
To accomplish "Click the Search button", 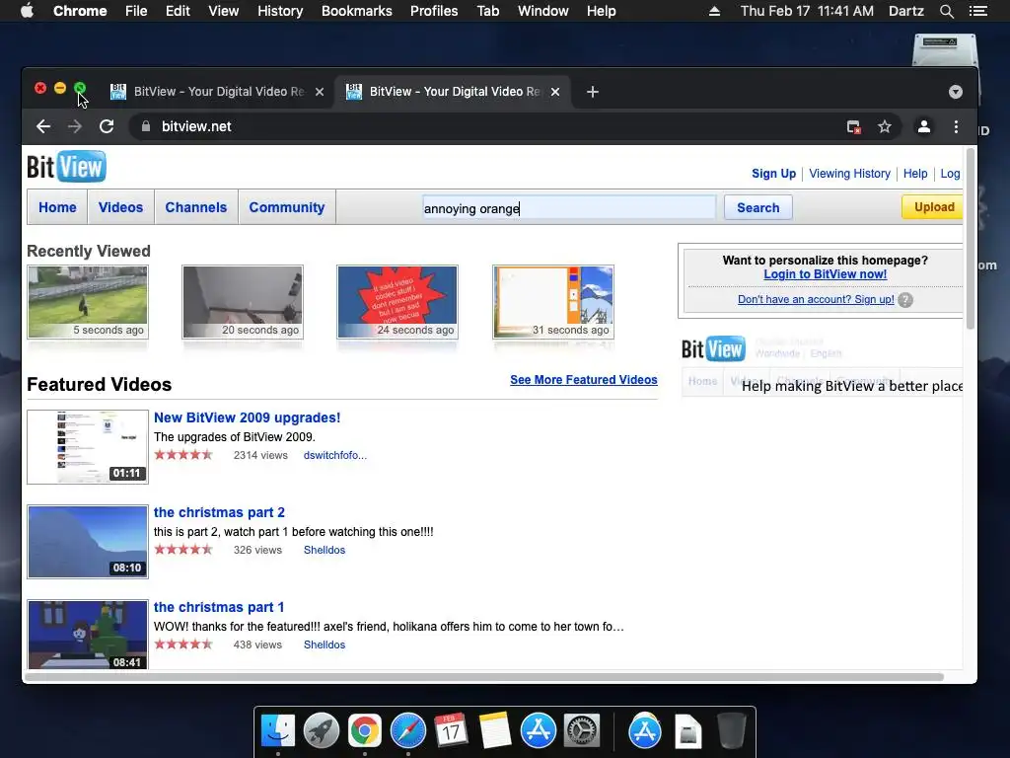I will tap(758, 207).
